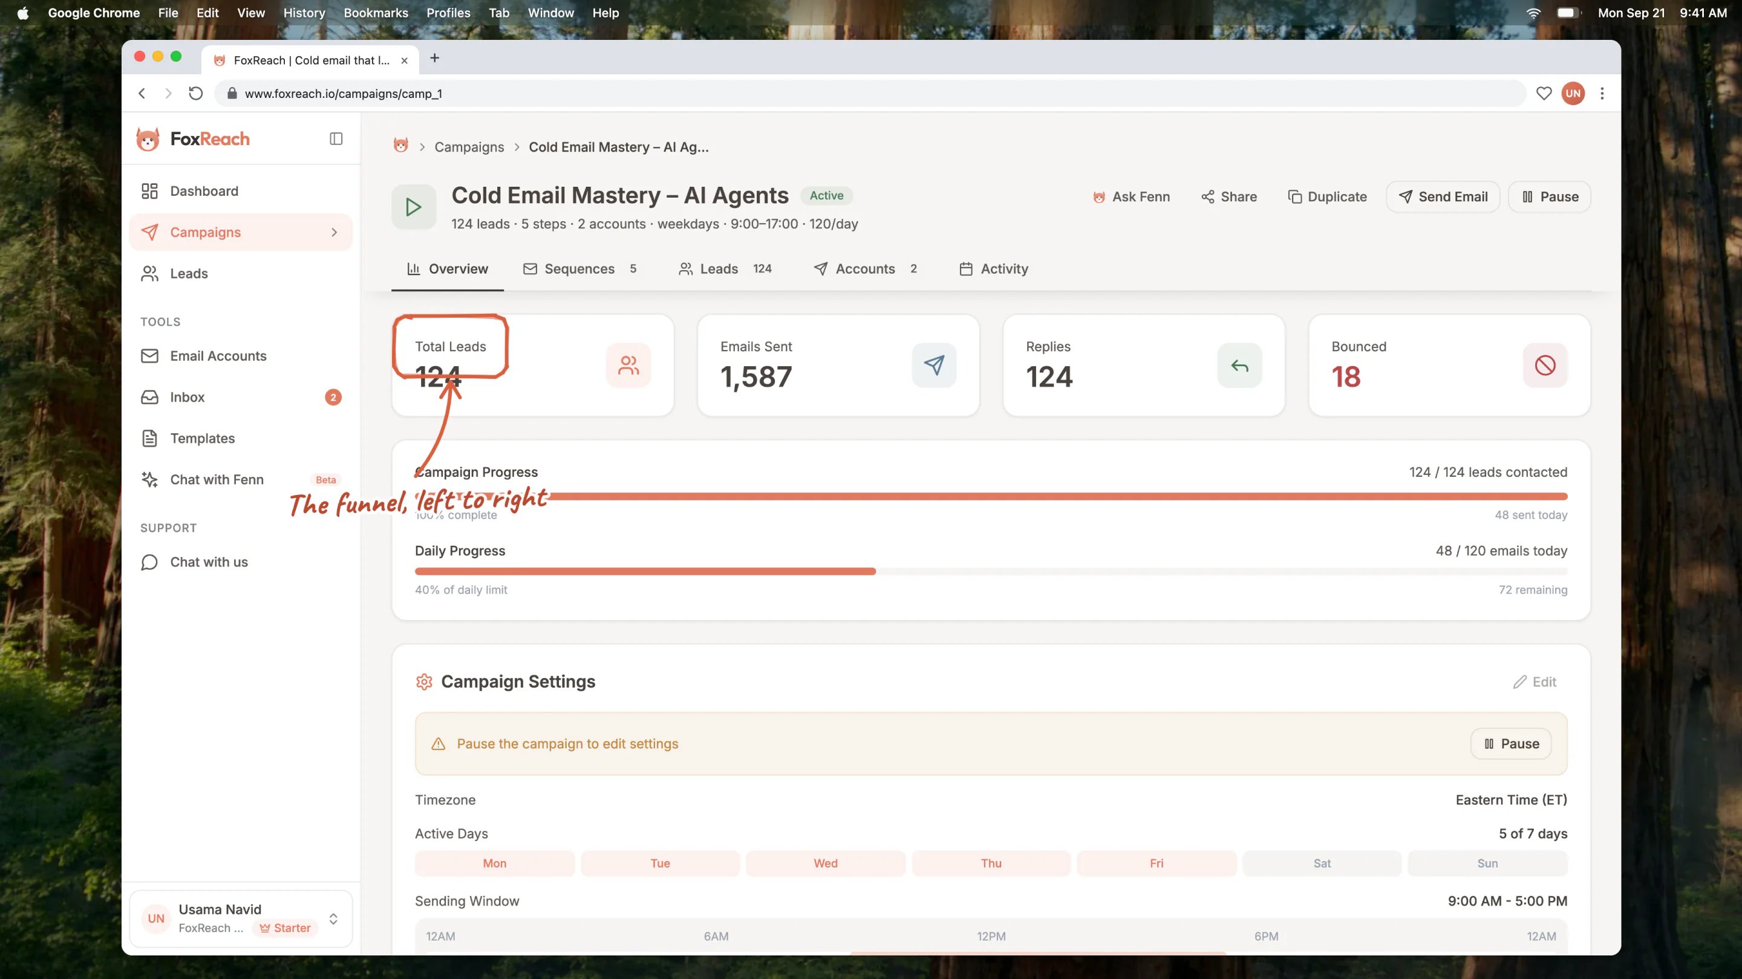Open Email Accounts tool
The image size is (1742, 979).
pyautogui.click(x=241, y=356)
